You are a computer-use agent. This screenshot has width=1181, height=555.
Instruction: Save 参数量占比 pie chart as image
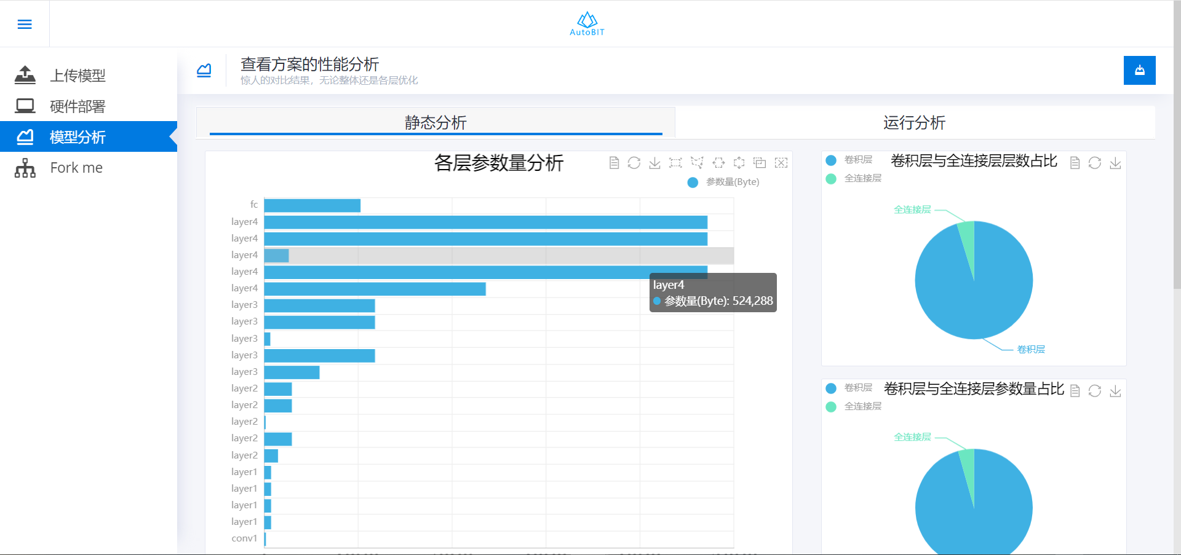(1116, 391)
